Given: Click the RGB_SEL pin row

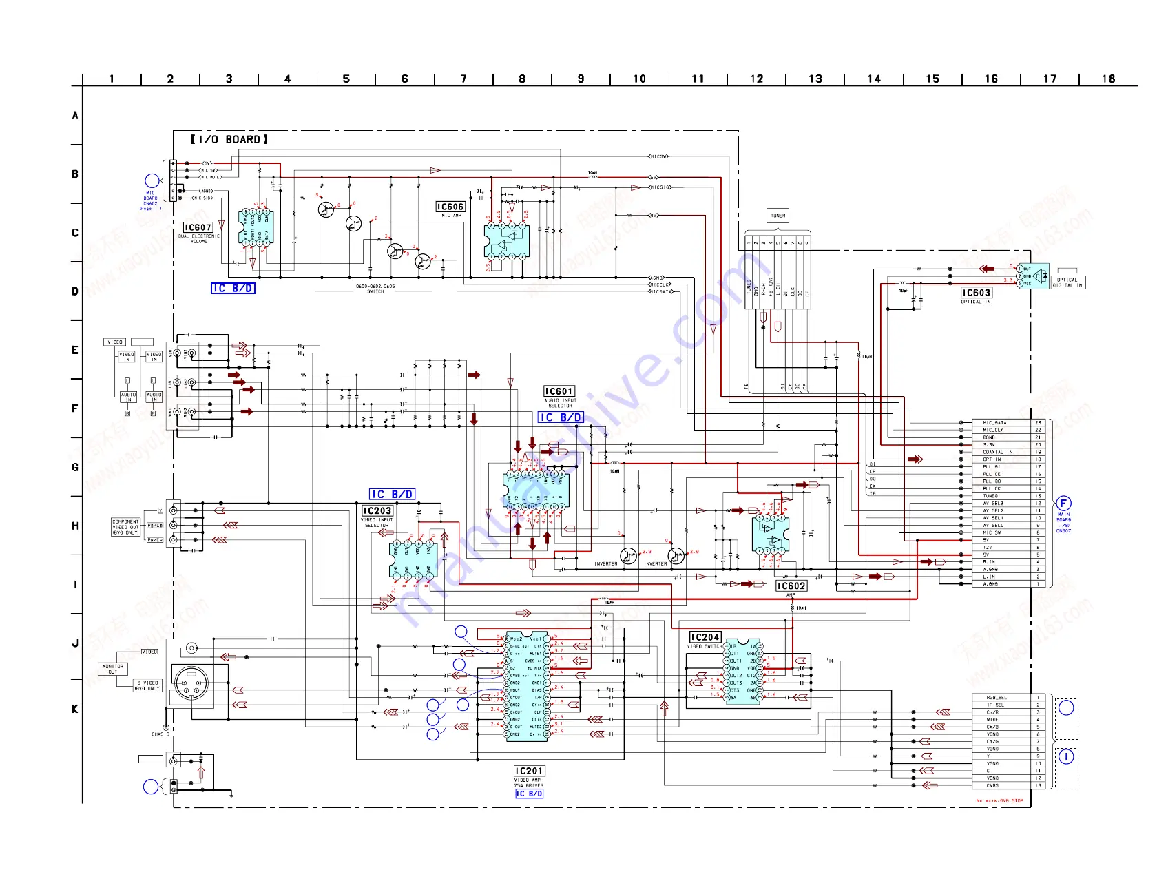Looking at the screenshot, I should (x=1008, y=698).
